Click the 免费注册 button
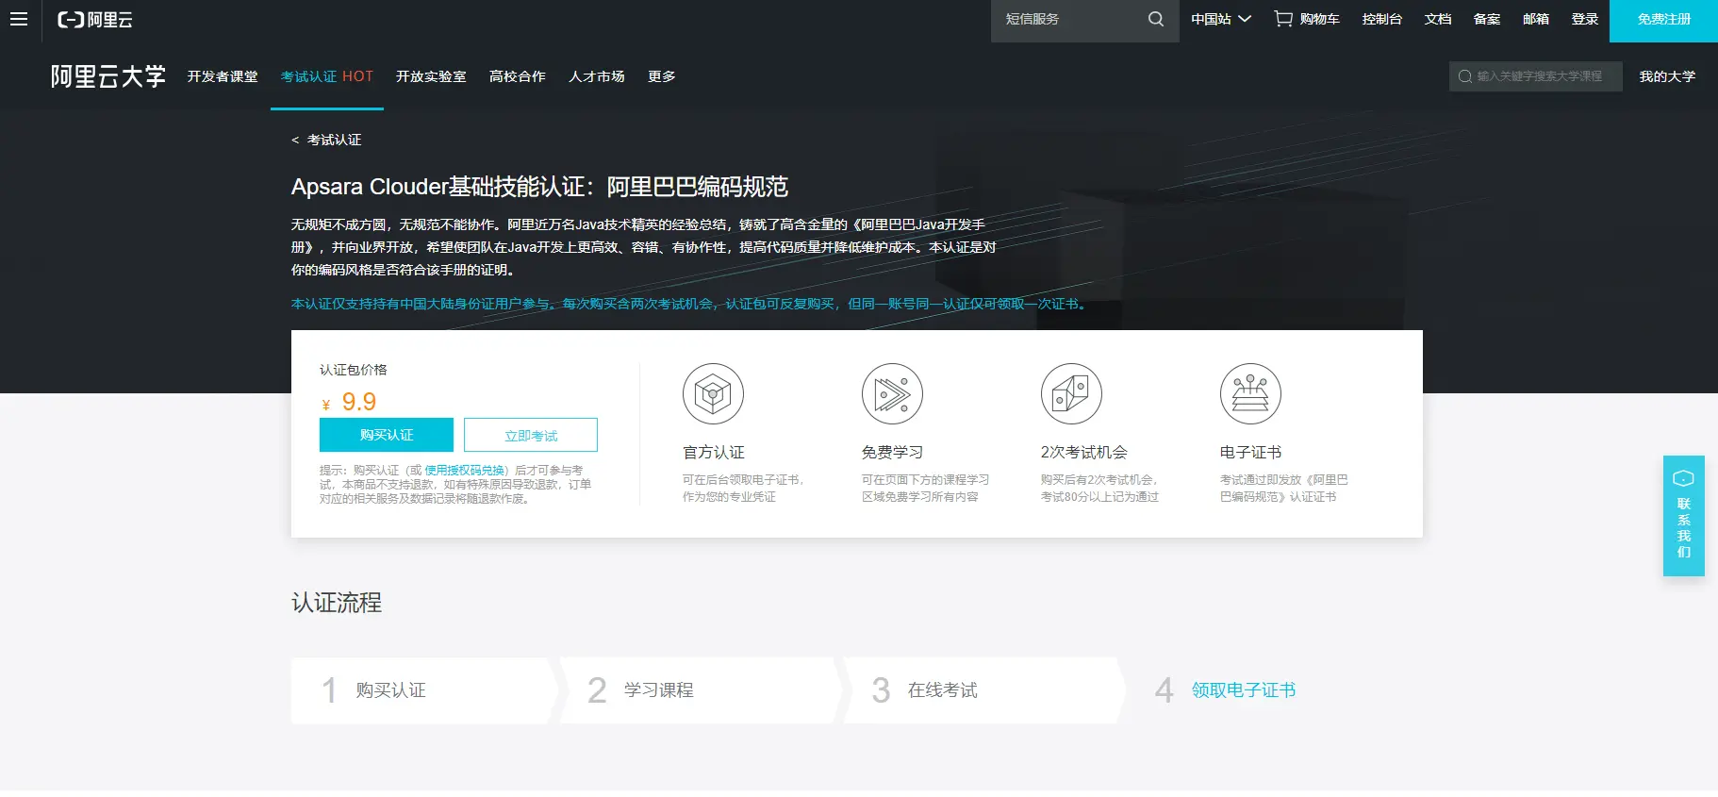The width and height of the screenshot is (1718, 797). tap(1663, 20)
